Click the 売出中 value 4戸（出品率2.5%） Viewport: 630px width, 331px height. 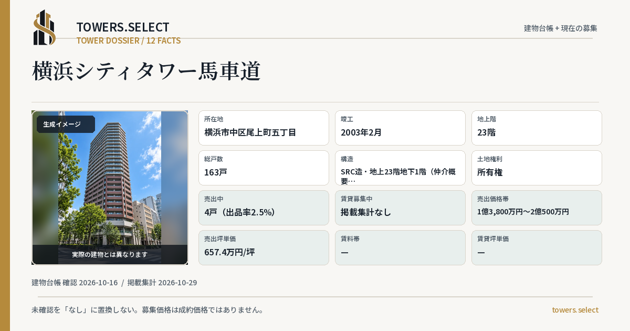click(x=240, y=212)
